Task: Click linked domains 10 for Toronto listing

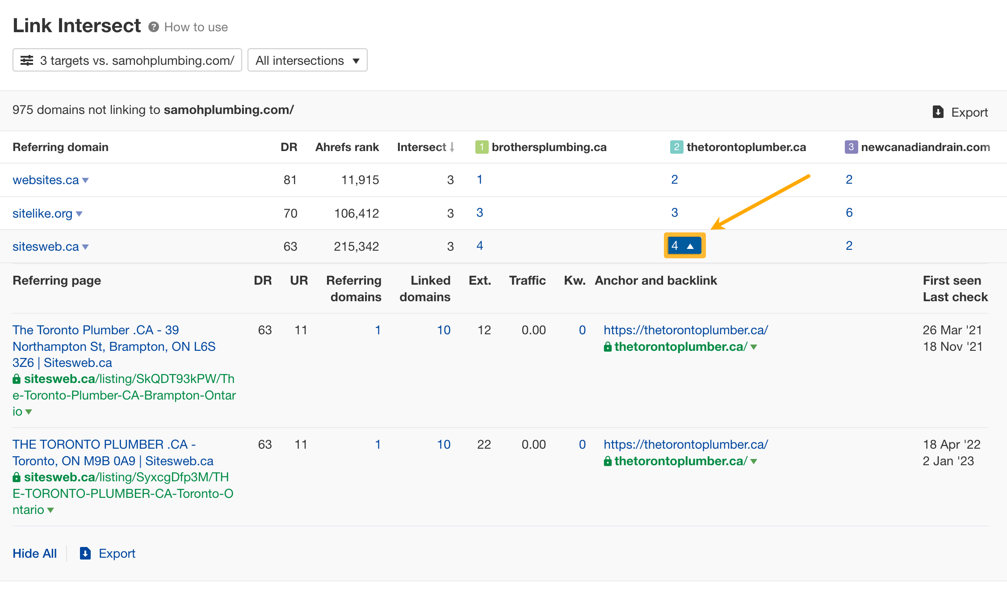Action: (444, 445)
